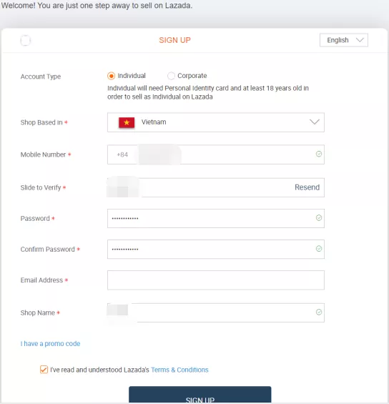Viewport: 389px width, 404px height.
Task: Submit the form with the SIGN UP button
Action: [x=200, y=395]
